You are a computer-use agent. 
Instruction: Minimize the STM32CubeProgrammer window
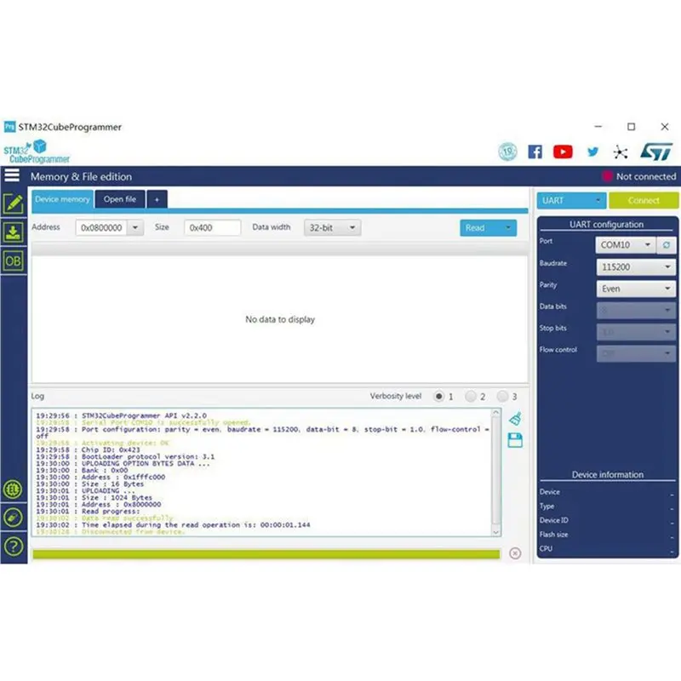598,126
